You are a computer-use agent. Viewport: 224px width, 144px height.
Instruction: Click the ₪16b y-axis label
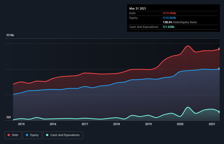click(10, 35)
